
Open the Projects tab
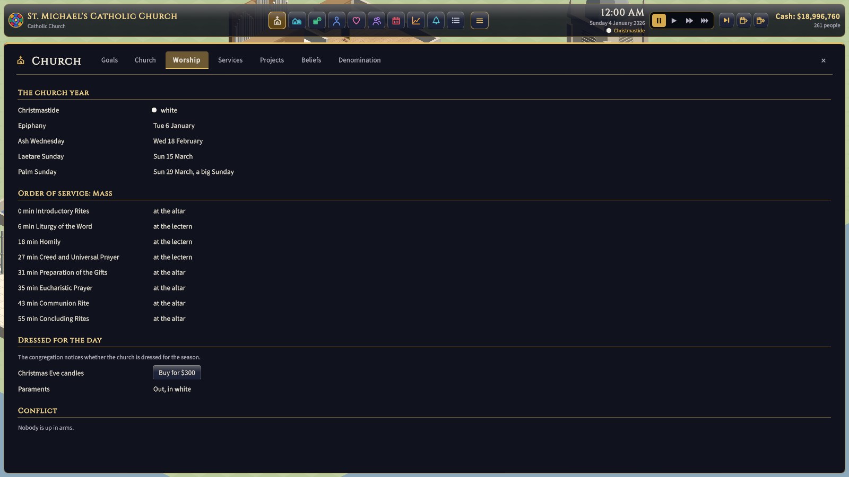pos(272,60)
